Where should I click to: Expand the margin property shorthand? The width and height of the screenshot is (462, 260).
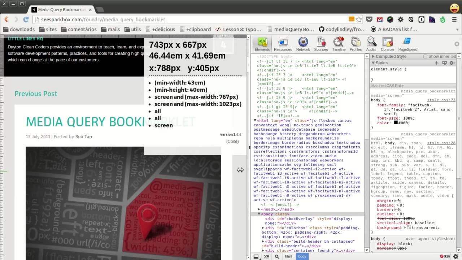point(396,201)
